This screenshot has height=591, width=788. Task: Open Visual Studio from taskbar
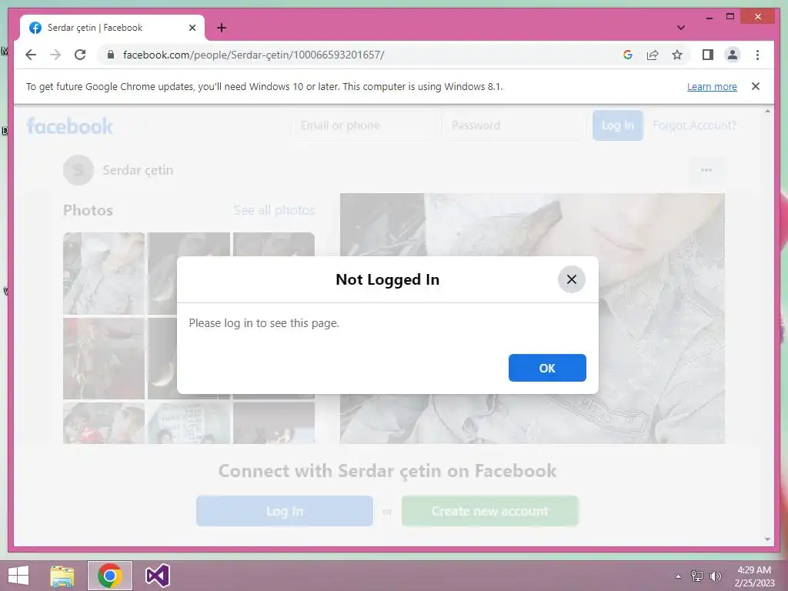(x=157, y=576)
